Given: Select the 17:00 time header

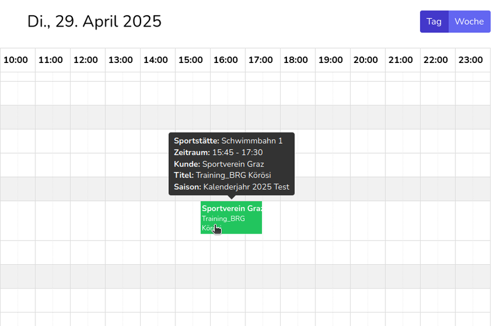Looking at the screenshot, I should click(261, 60).
